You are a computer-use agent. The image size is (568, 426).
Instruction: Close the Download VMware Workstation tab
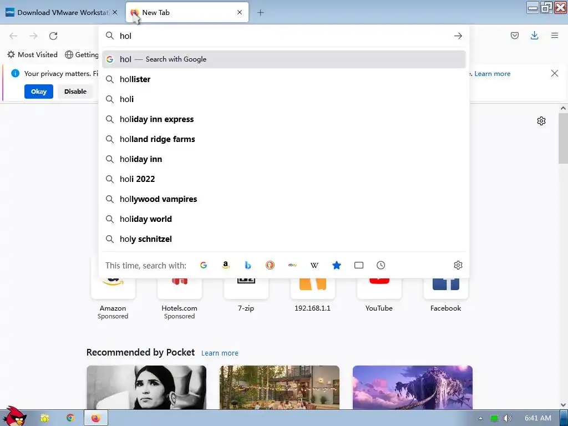115,12
